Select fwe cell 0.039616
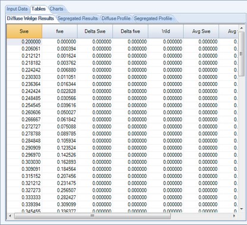This screenshot has height=225, width=247. tap(60, 105)
